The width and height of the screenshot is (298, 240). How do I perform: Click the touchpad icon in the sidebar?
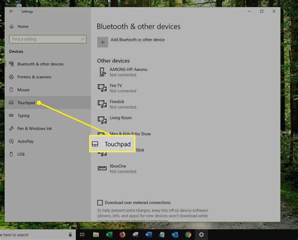coord(11,102)
